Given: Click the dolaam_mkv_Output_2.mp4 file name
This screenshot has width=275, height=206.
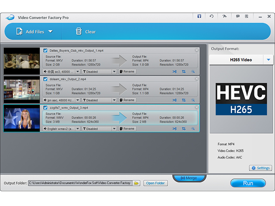Looking at the screenshot, I should pos(68,79).
